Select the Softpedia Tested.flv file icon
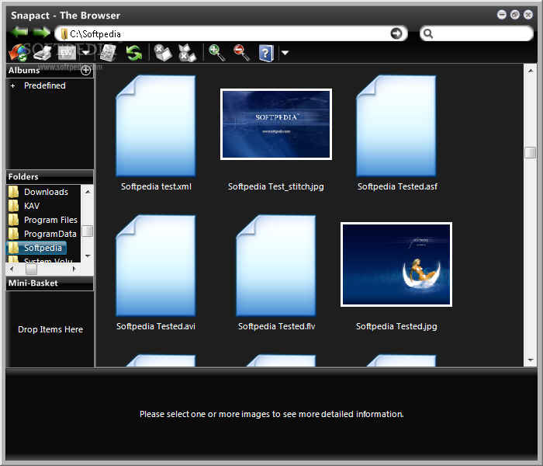 click(276, 266)
